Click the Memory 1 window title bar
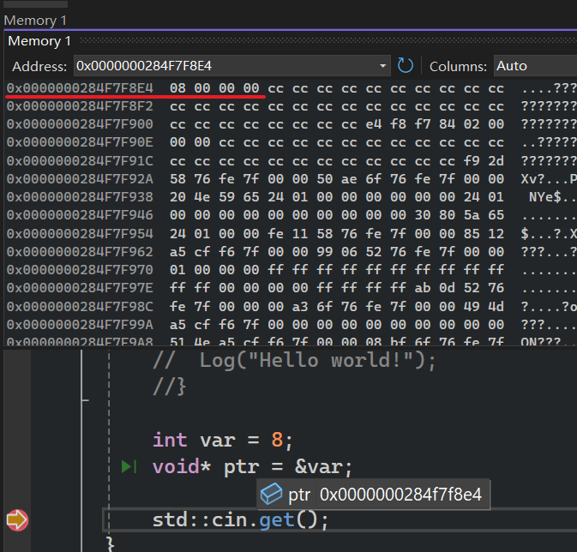The height and width of the screenshot is (552, 577). pos(35,20)
